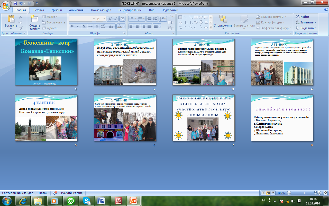Adjust the zoom slider in status bar
This screenshot has height=206, width=329.
point(315,193)
